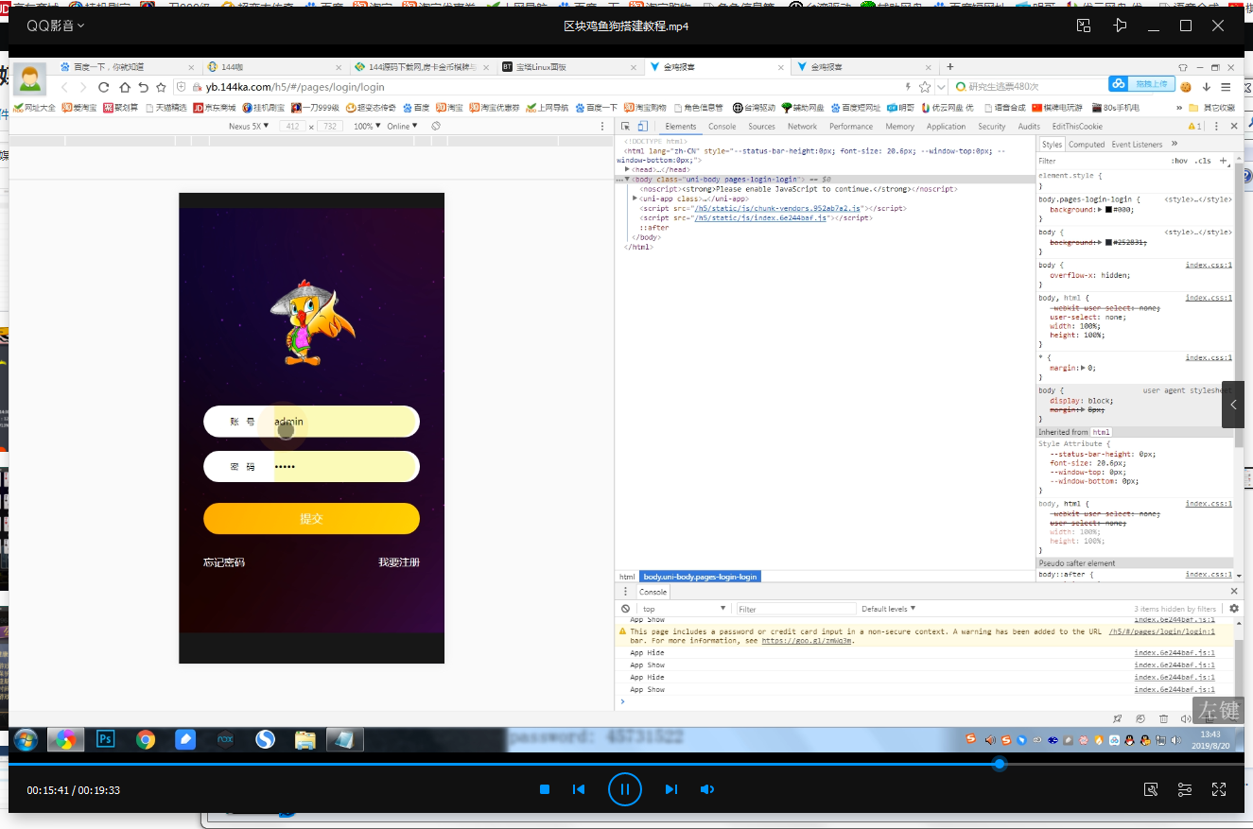Click the orange 提交 submit button

coord(311,519)
